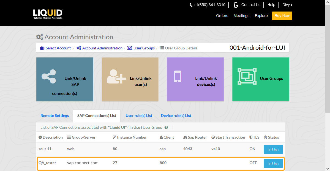
Task: Go to Account Administration breadcrumb link
Action: 102,48
